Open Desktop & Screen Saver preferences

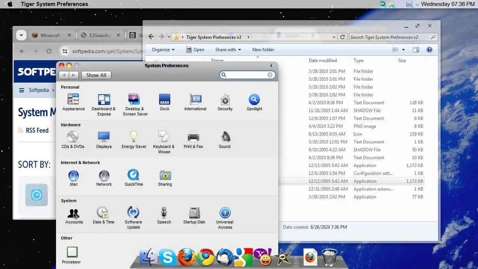pyautogui.click(x=135, y=105)
